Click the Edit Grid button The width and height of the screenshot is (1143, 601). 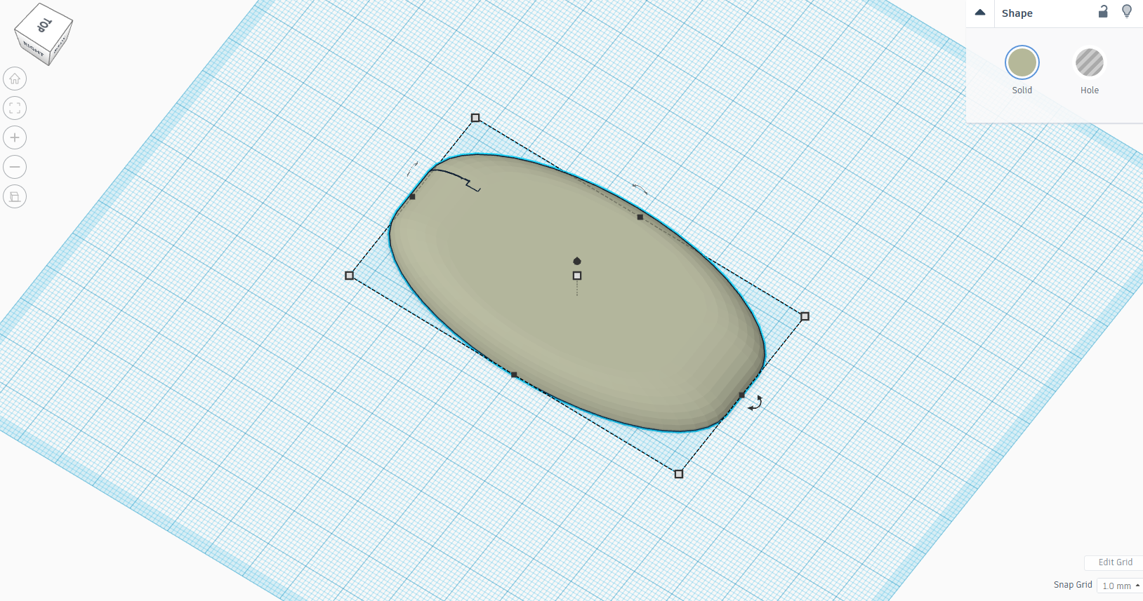(x=1115, y=562)
